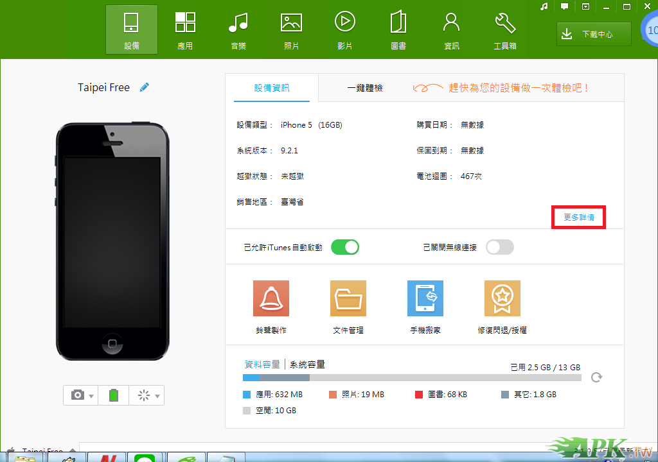Expand the restart/power options dropdown
This screenshot has height=462, width=658.
157,396
